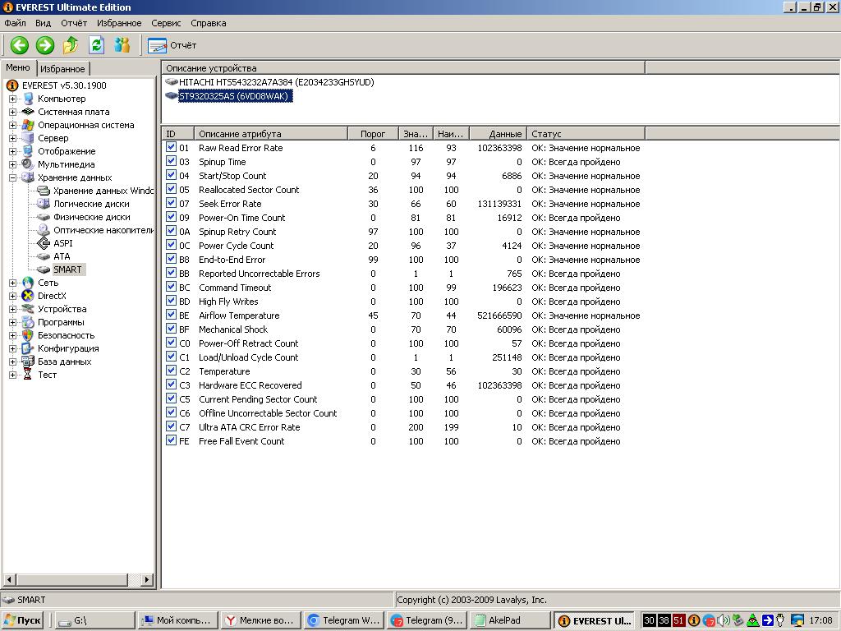The image size is (841, 631).
Task: Expand the Сеть tree node
Action: coord(13,283)
